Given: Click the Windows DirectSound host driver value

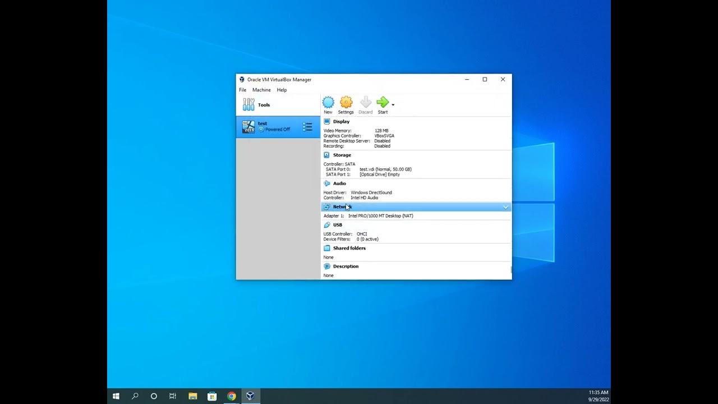Looking at the screenshot, I should click(x=371, y=192).
